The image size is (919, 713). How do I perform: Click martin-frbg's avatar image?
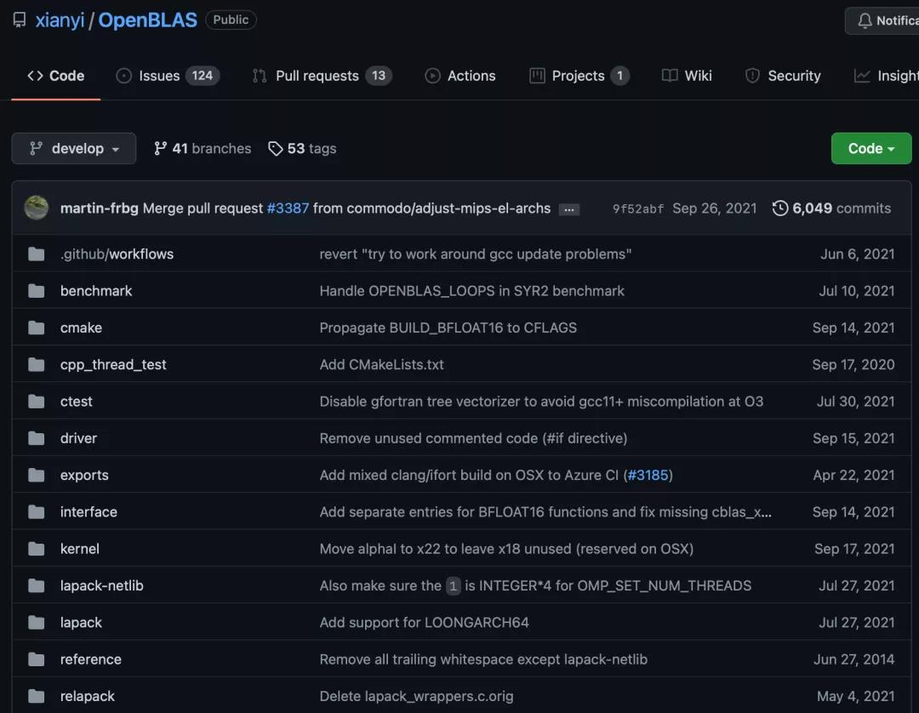(x=37, y=208)
